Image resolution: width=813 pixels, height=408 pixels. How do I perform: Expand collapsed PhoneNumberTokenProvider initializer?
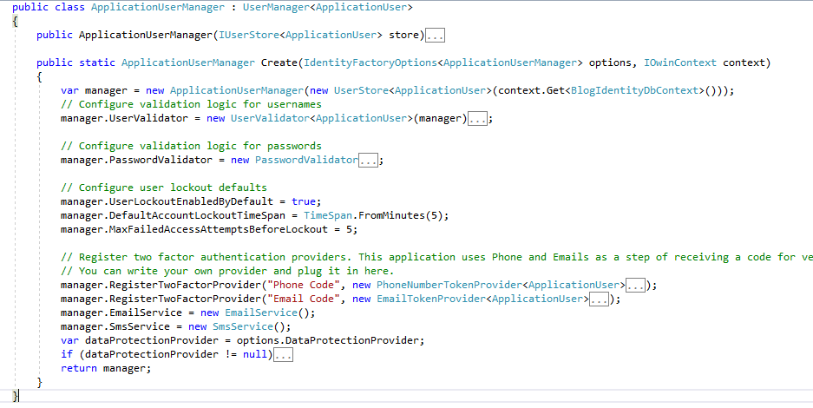636,285
